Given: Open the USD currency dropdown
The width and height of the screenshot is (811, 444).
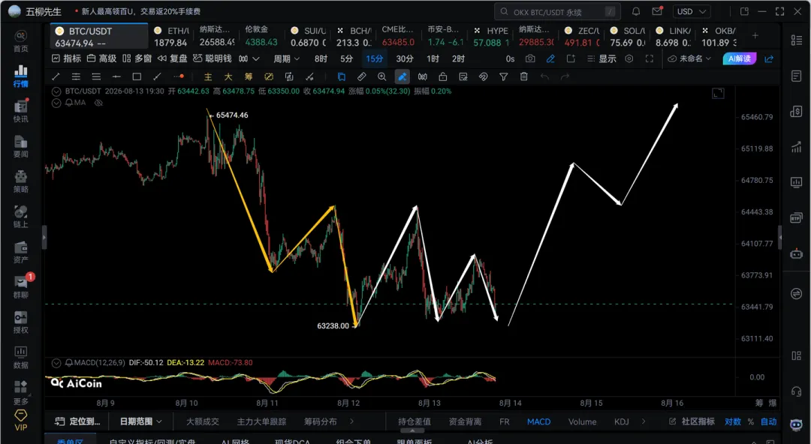Looking at the screenshot, I should (x=692, y=11).
